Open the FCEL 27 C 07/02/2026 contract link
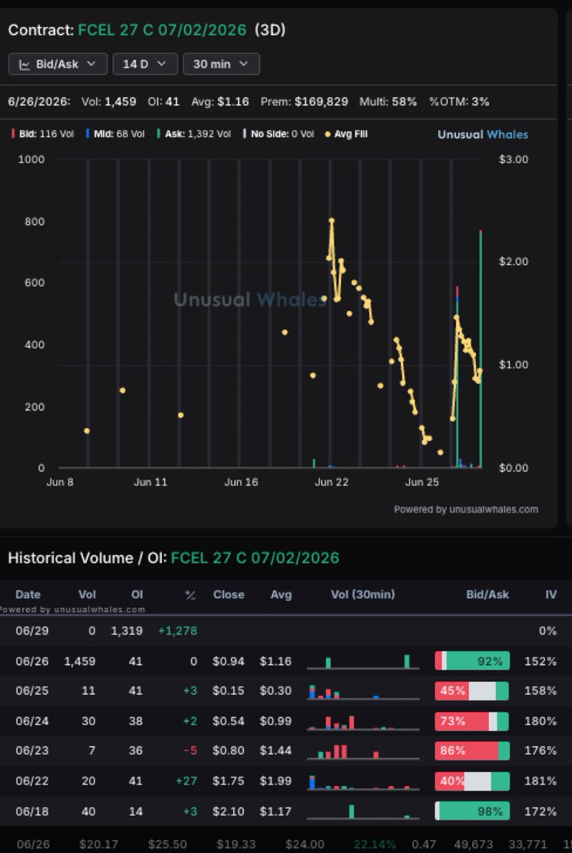 [x=163, y=30]
